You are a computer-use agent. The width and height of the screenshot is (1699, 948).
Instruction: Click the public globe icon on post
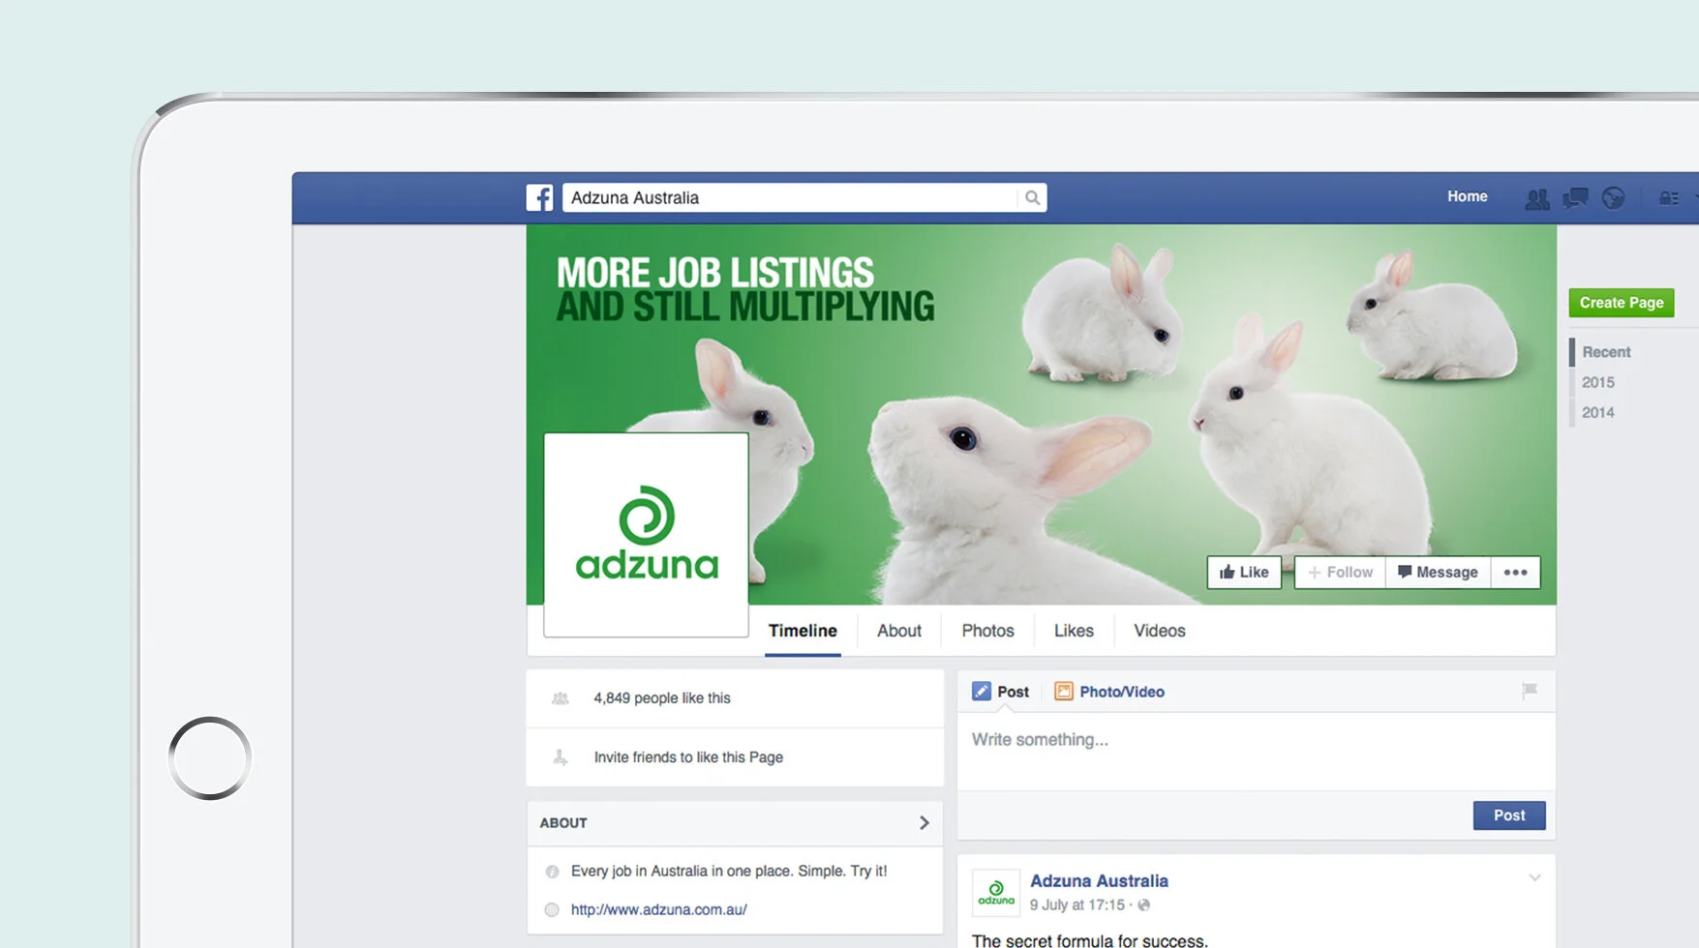click(x=1144, y=905)
